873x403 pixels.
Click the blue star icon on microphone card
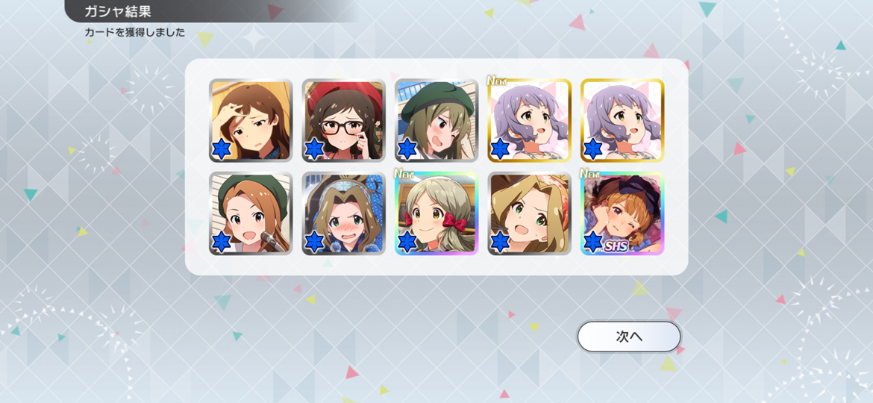(x=222, y=242)
